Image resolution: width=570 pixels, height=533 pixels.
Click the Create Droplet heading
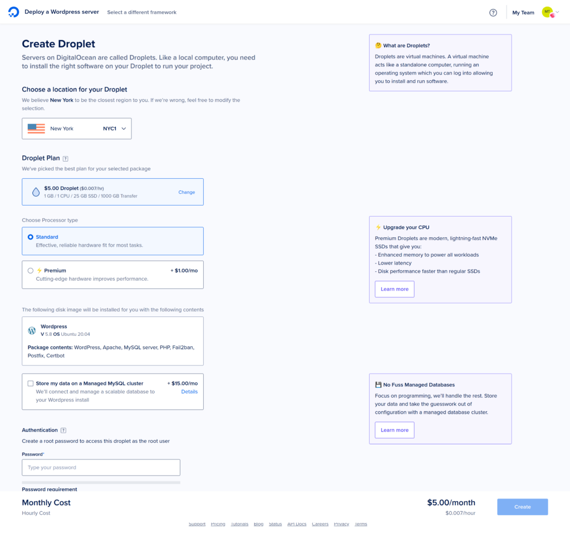coord(58,44)
